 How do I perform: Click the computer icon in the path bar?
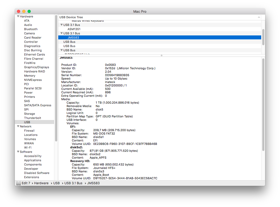pos(18,183)
